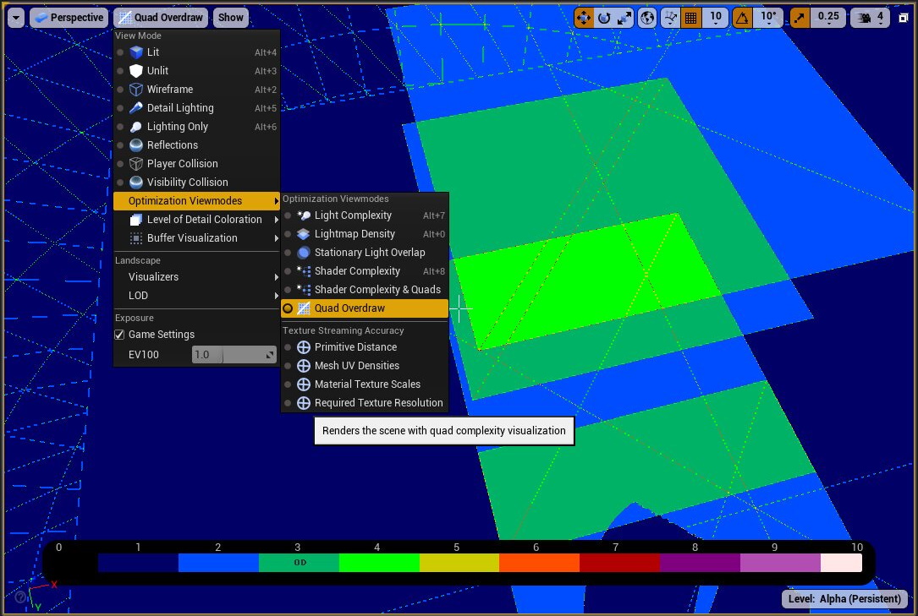Open the camera speed control icon
Viewport: 918px width, 616px height.
point(865,17)
